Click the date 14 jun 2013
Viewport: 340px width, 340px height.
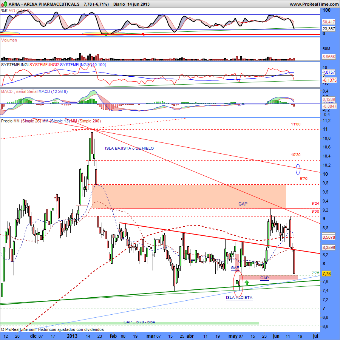(x=139, y=4)
